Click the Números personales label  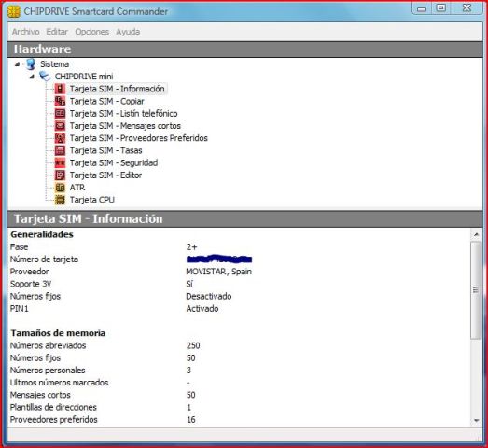click(48, 371)
